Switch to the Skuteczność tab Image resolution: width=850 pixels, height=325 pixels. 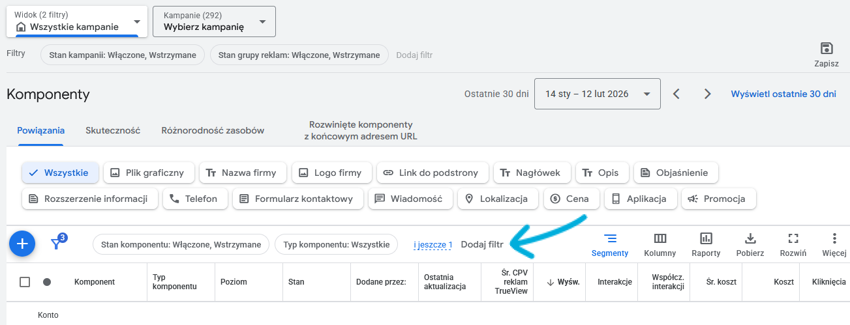click(113, 130)
